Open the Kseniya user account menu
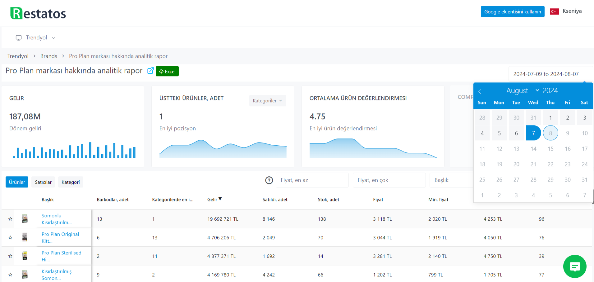 [572, 11]
